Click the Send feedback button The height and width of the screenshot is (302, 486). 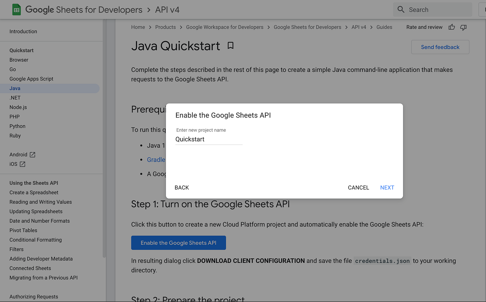coord(440,47)
